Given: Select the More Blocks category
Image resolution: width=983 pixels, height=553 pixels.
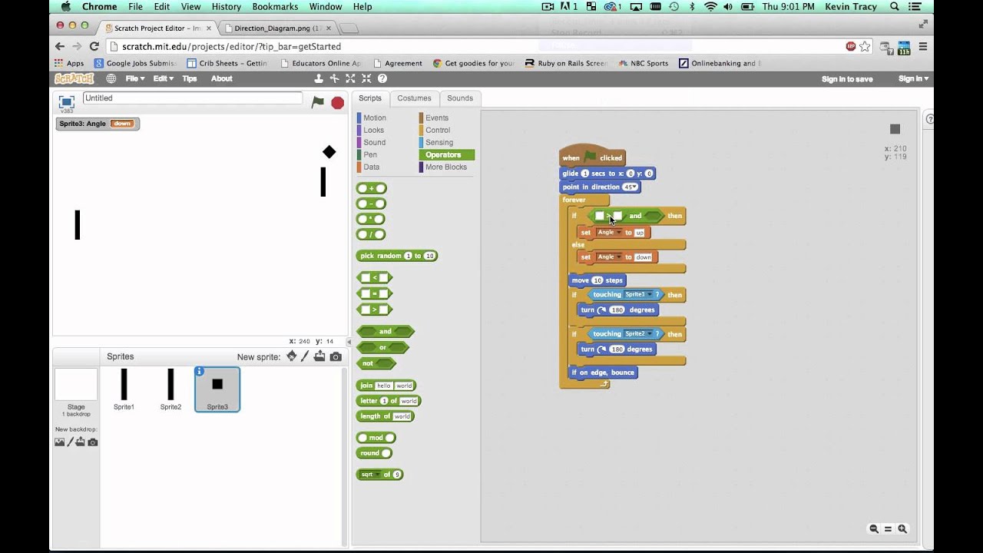Looking at the screenshot, I should 445,167.
